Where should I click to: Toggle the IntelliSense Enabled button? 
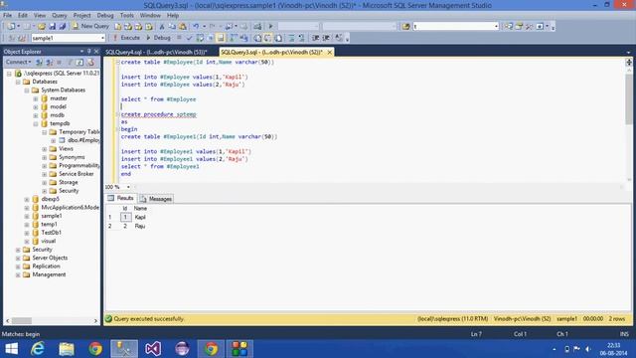221,38
